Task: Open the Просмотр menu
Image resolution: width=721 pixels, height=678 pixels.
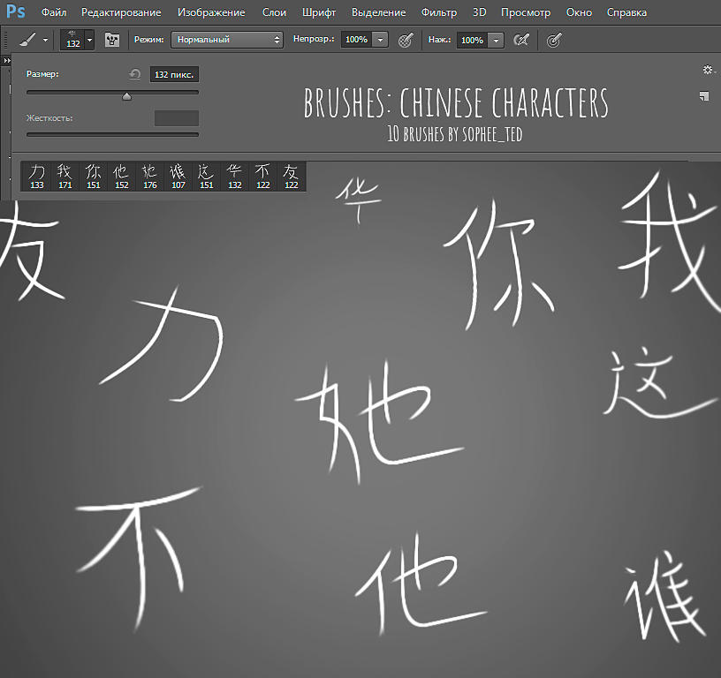Action: point(526,12)
